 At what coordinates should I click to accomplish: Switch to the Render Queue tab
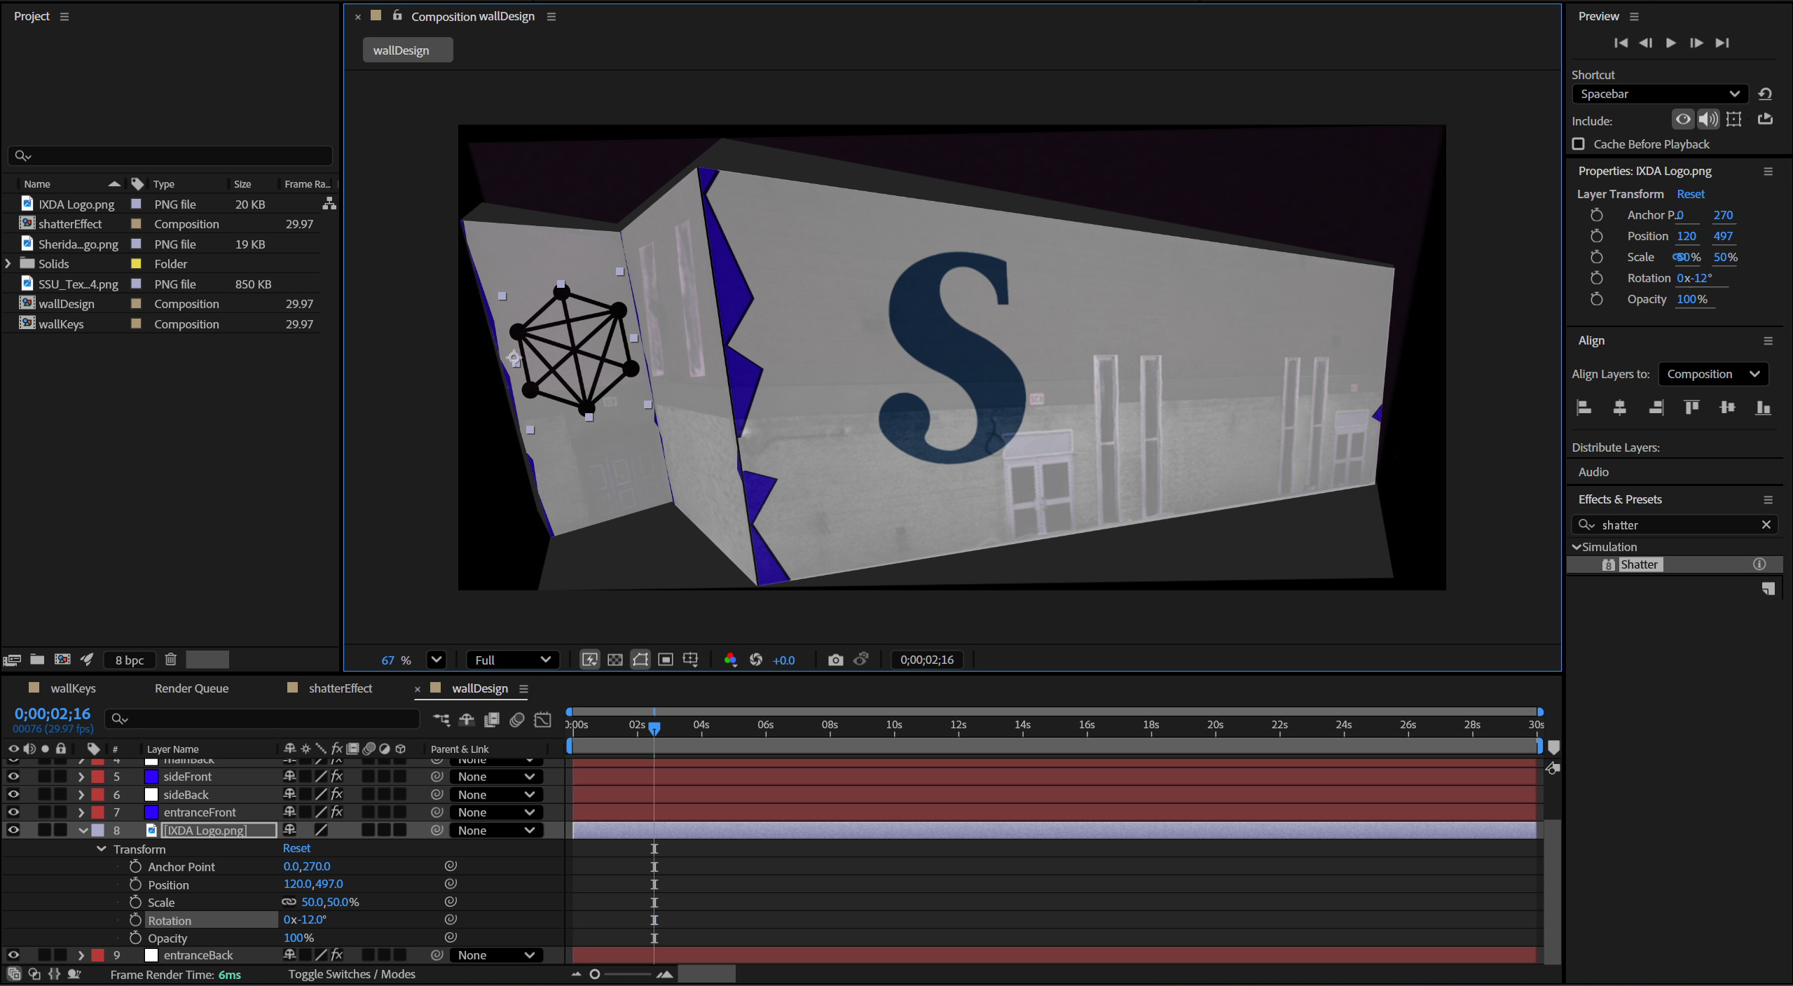pos(191,688)
